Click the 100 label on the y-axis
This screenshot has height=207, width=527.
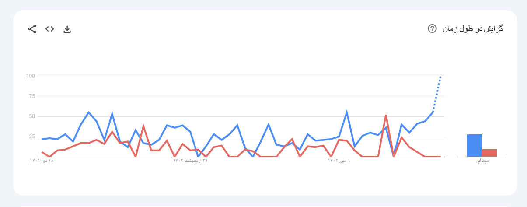pyautogui.click(x=30, y=76)
